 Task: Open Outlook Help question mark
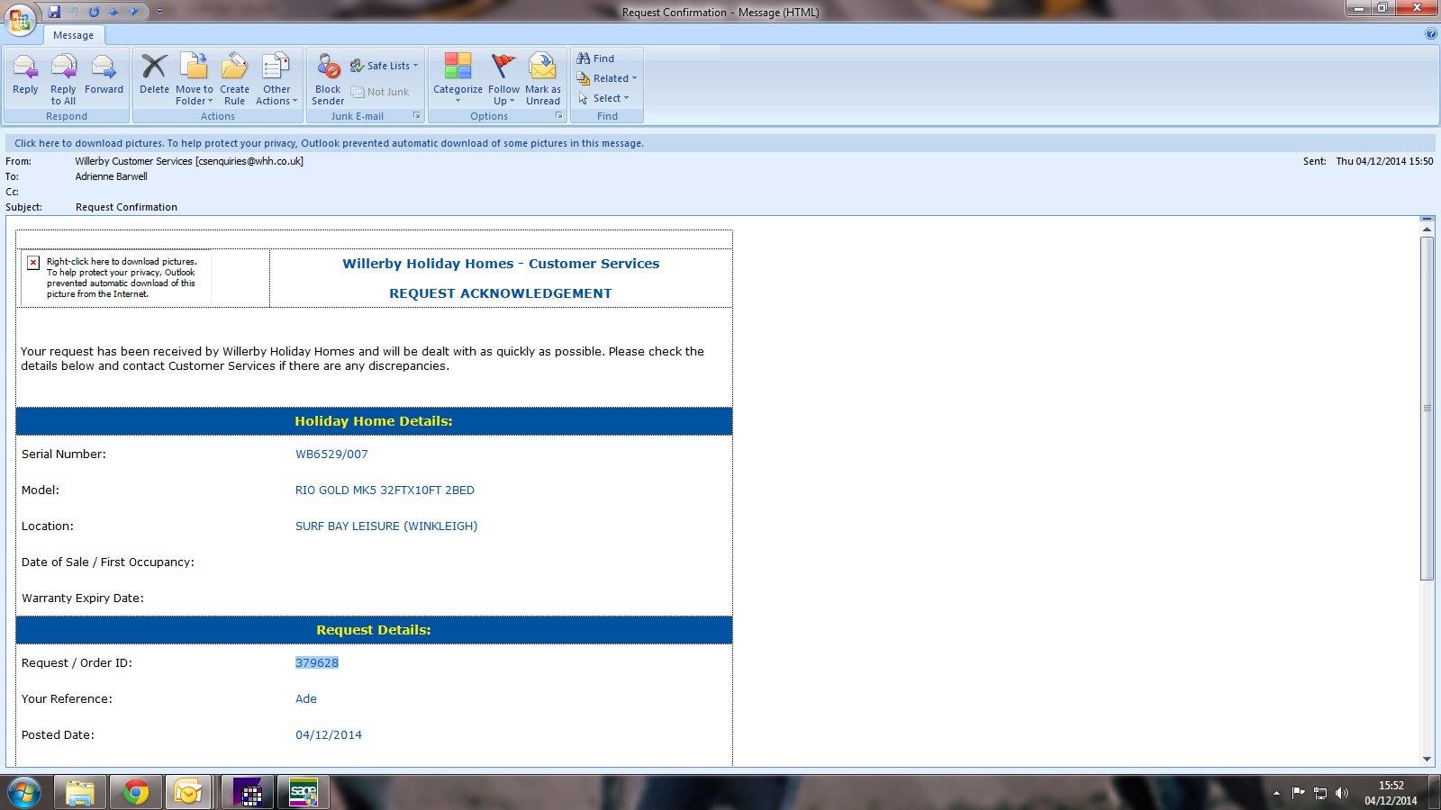click(x=1431, y=34)
